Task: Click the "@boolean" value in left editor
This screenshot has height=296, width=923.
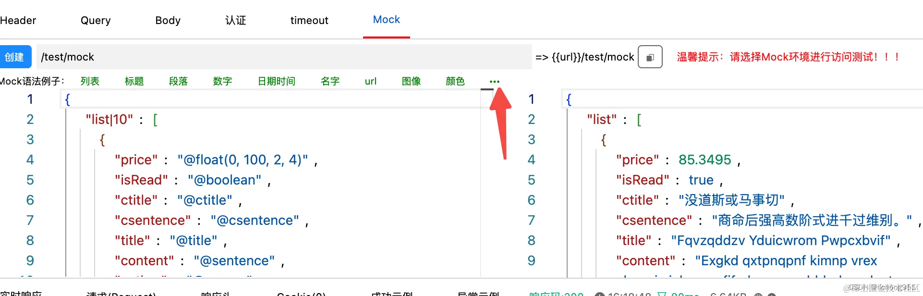Action: tap(225, 180)
